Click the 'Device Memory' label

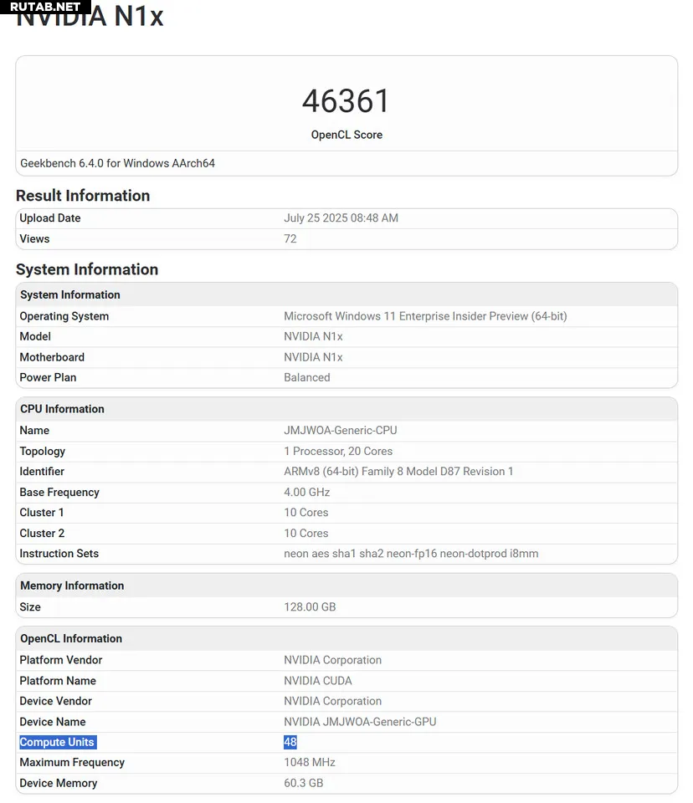tap(59, 783)
